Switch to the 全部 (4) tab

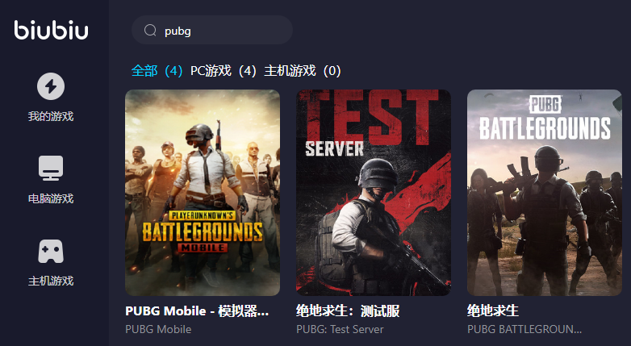pyautogui.click(x=157, y=71)
